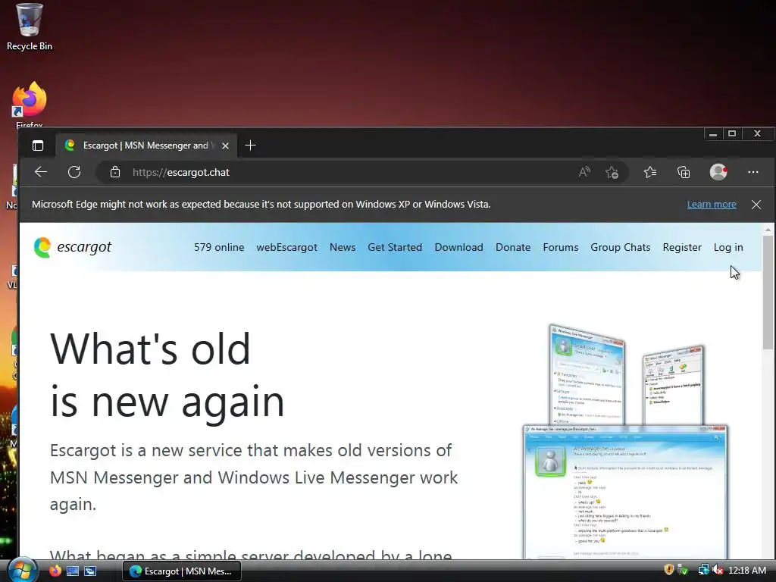Go back with the browser back arrow
776x582 pixels.
pyautogui.click(x=41, y=172)
